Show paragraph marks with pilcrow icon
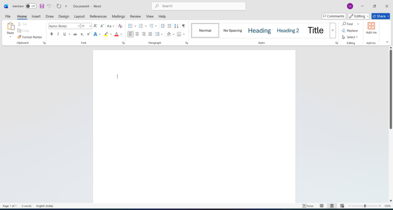The width and height of the screenshot is (393, 210). (183, 26)
